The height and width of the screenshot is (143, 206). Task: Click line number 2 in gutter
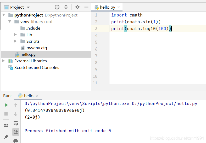point(96,22)
